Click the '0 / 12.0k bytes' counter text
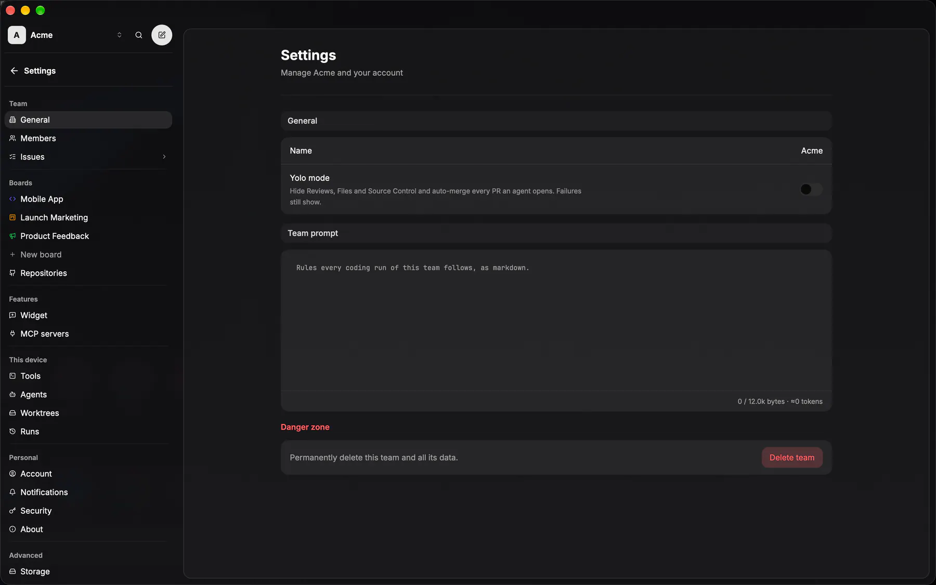936x585 pixels. tap(761, 402)
